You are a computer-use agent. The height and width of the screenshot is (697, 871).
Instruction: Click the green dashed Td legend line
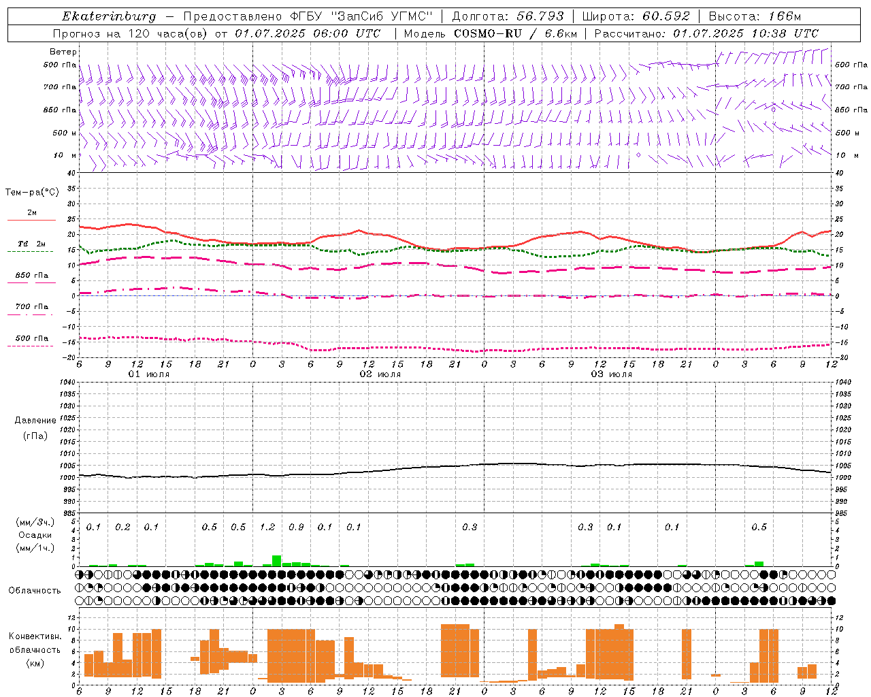point(31,252)
